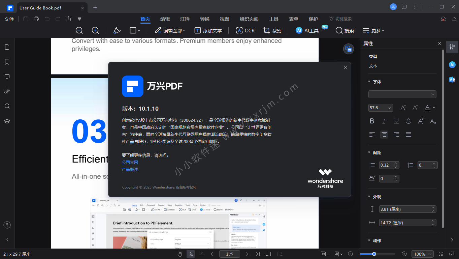Toggle superscript formatting
The image size is (459, 259).
pyautogui.click(x=421, y=121)
